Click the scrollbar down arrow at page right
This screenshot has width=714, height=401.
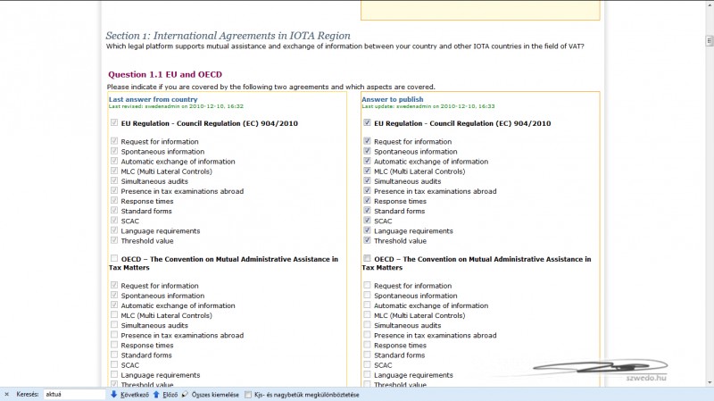pyautogui.click(x=708, y=382)
